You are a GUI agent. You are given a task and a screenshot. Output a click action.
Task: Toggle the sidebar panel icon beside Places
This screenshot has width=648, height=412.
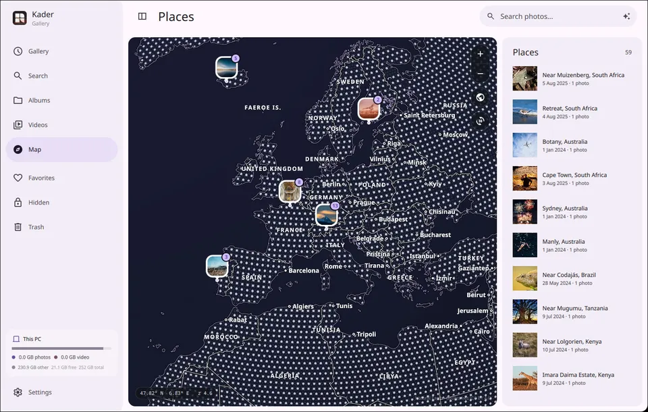coord(142,16)
